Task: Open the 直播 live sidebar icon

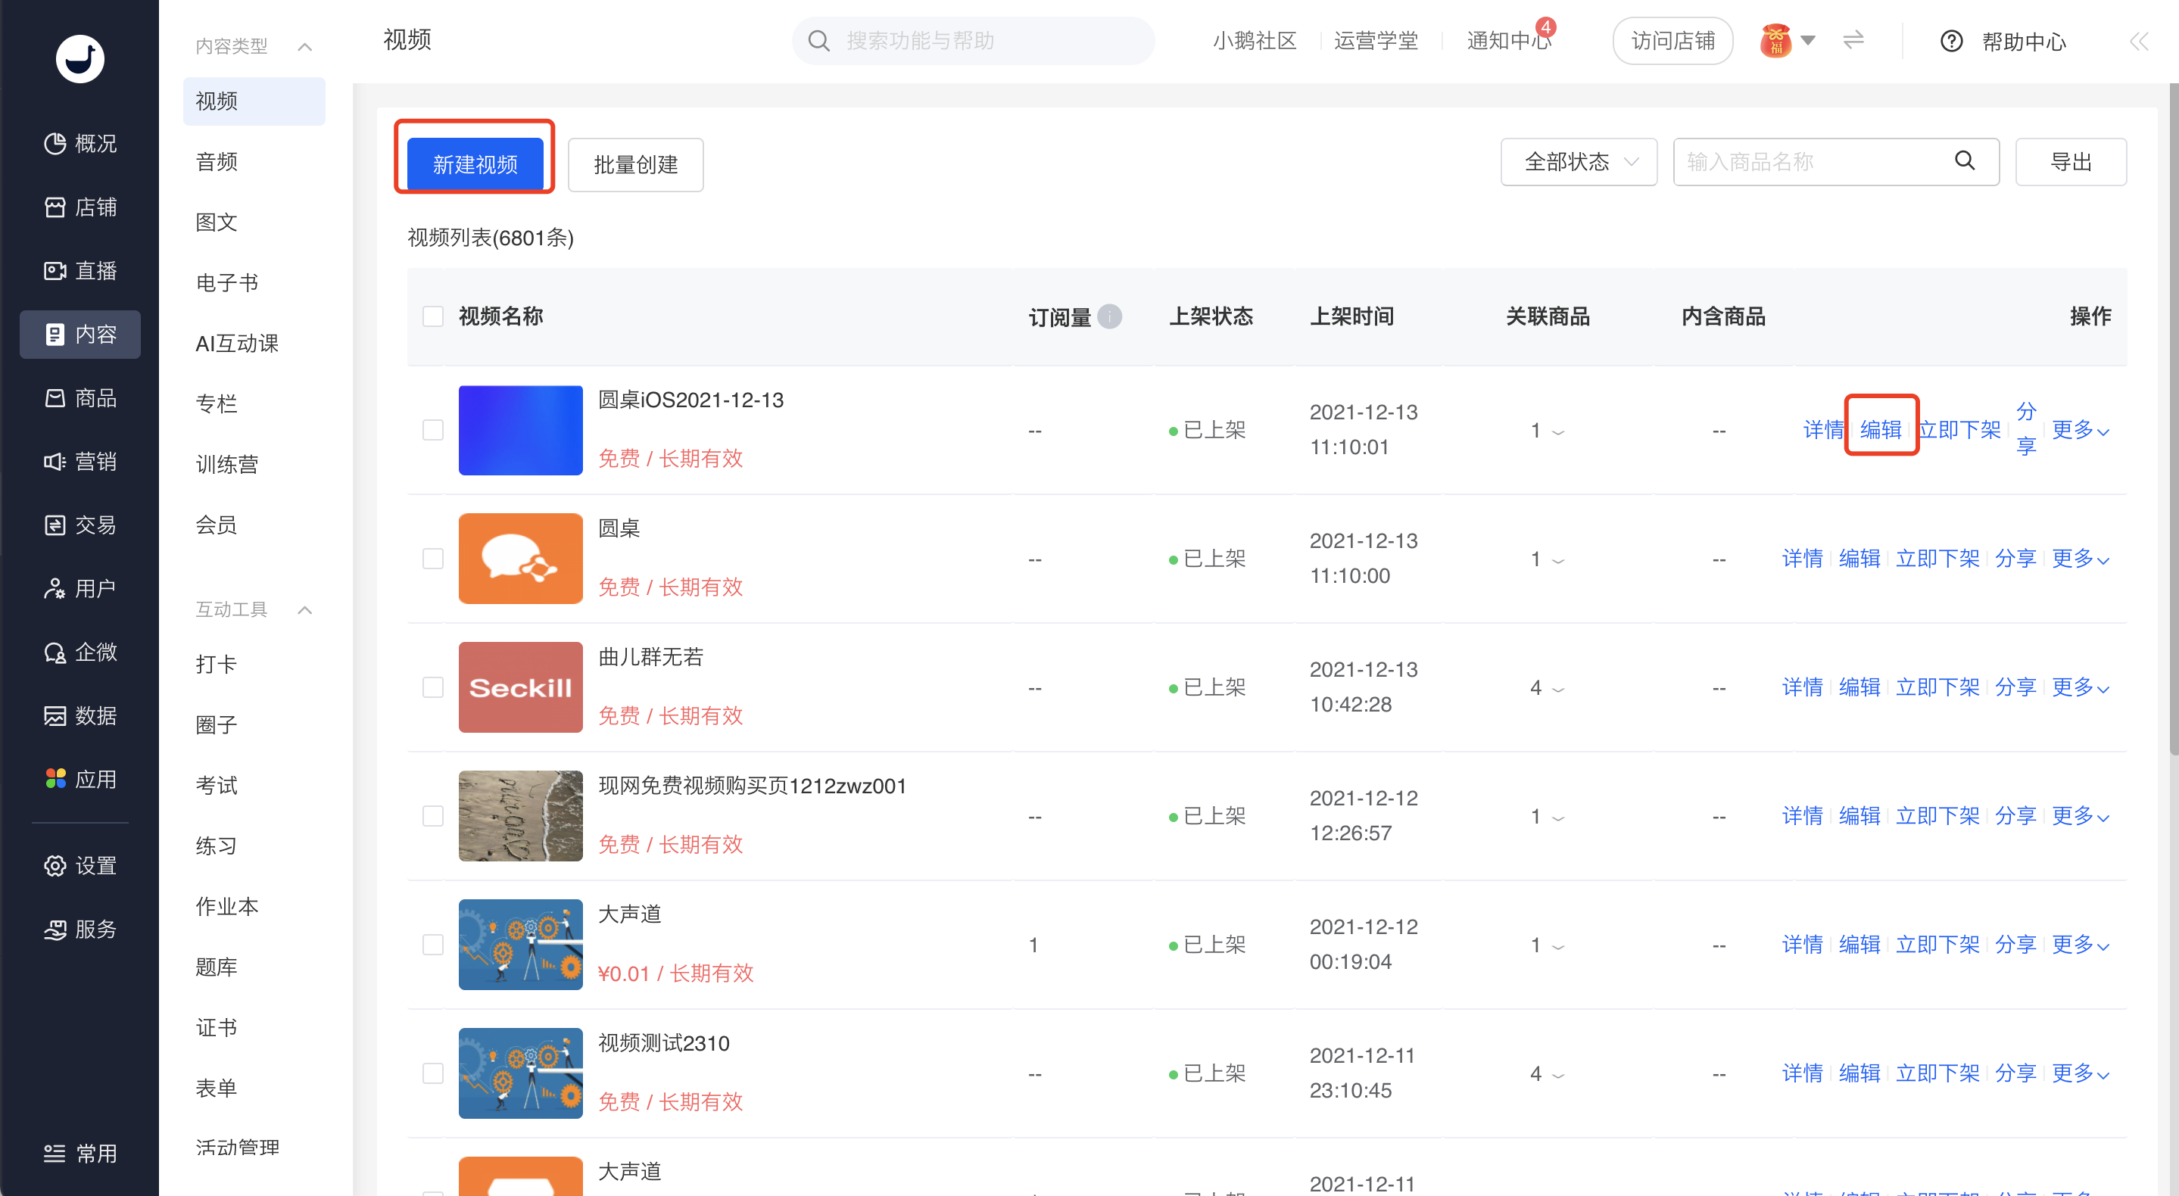Action: coord(55,271)
